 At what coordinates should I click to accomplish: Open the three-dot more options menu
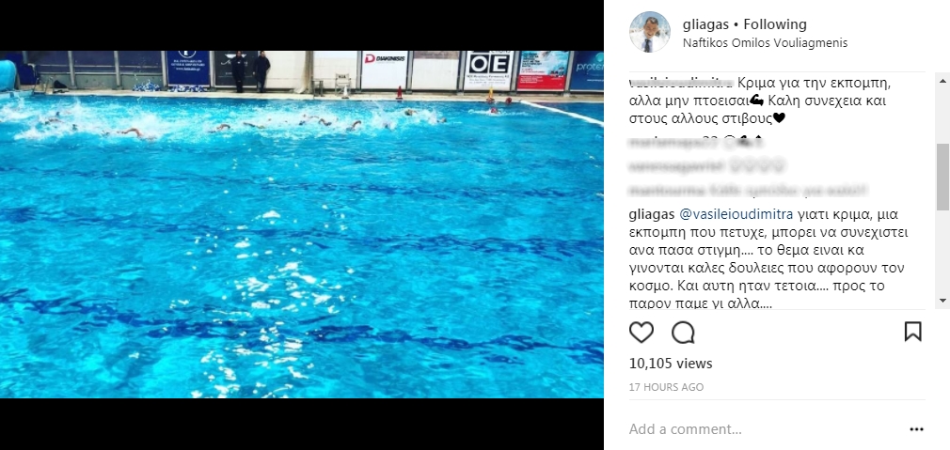pyautogui.click(x=917, y=429)
